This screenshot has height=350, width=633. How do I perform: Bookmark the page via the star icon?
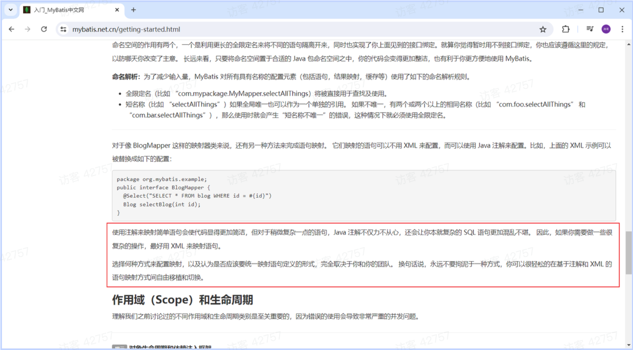point(543,29)
